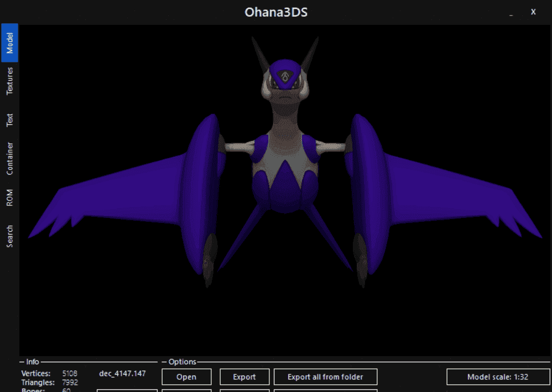Viewport: 552px width, 392px height.
Task: Open the Textures tab
Action: click(x=9, y=81)
